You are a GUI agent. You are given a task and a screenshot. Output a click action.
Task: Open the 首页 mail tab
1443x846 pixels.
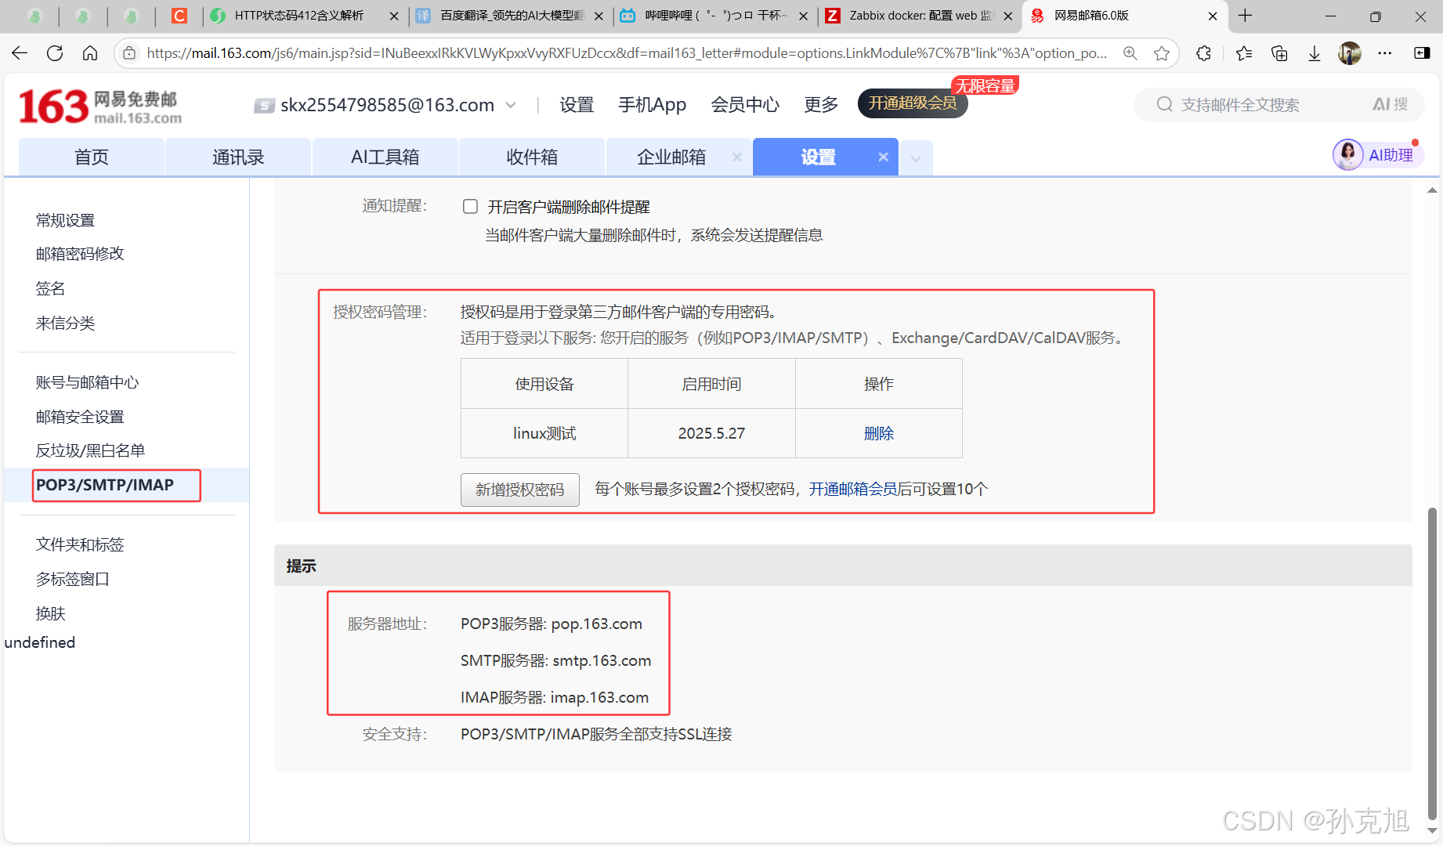click(x=92, y=157)
